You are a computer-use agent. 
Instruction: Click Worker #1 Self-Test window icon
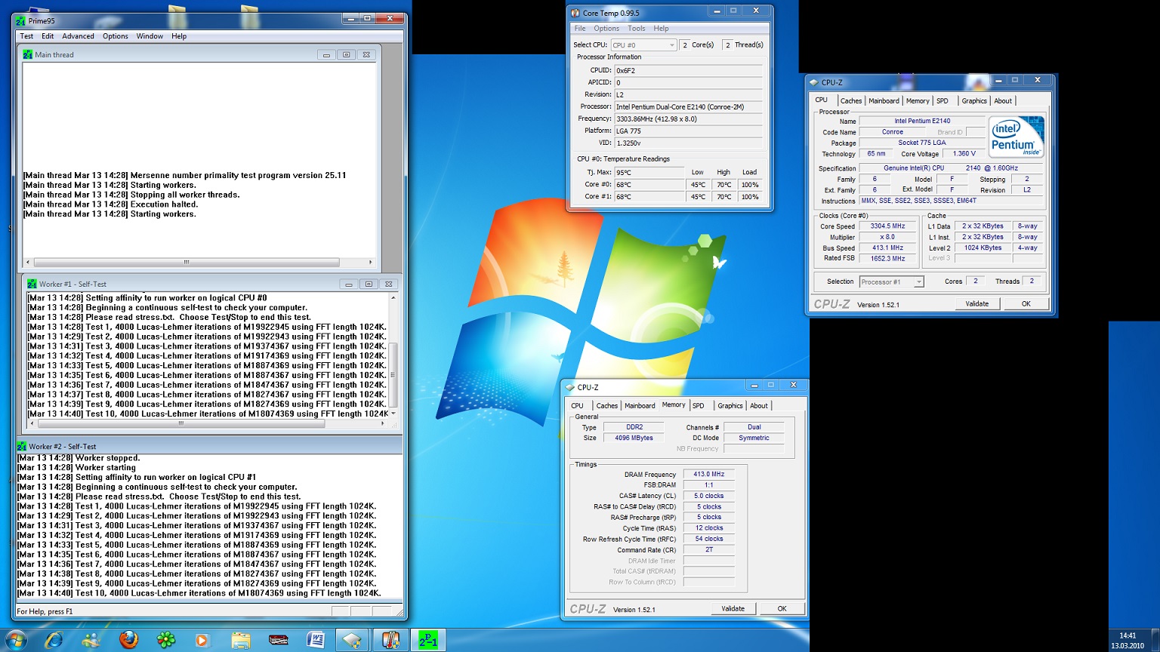click(x=32, y=284)
